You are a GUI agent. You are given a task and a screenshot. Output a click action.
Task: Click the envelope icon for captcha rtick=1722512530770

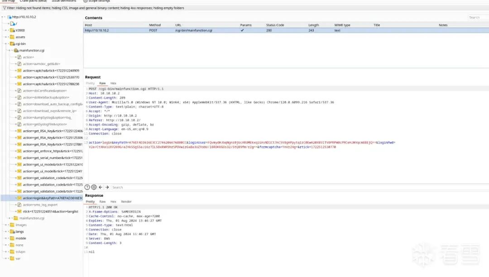coord(19,77)
